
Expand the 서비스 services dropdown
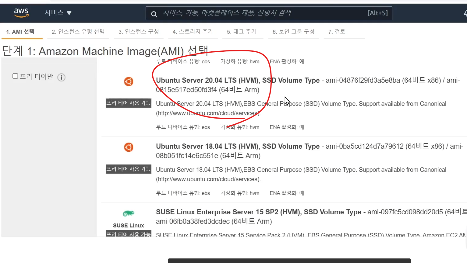(x=58, y=13)
